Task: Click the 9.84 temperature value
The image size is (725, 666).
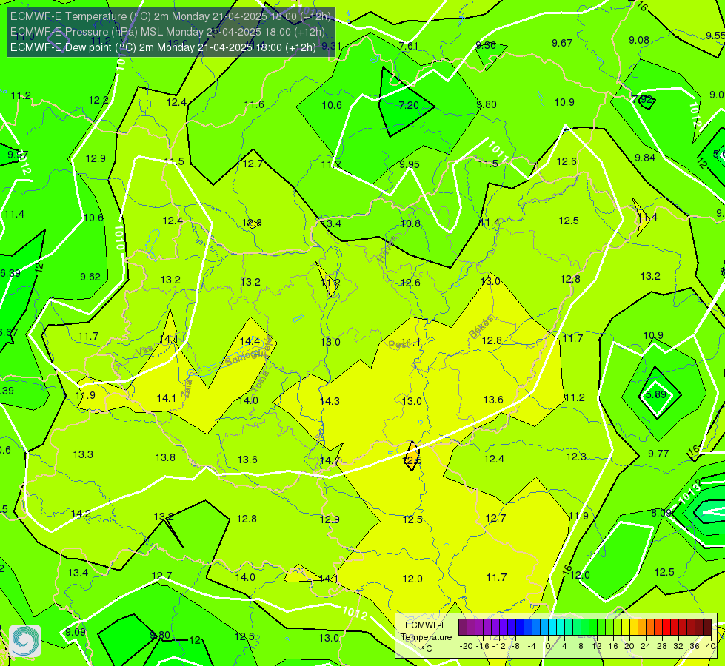Action: click(645, 158)
